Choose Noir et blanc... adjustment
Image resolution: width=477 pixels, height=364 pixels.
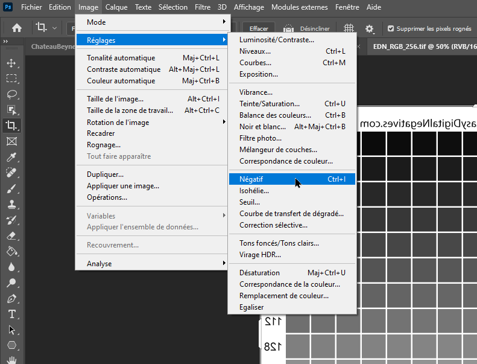[x=292, y=127]
